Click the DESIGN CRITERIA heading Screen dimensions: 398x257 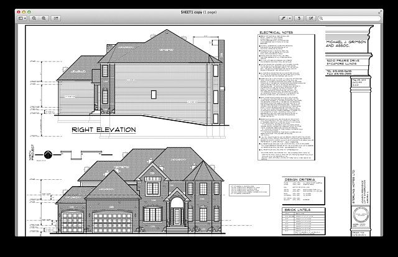click(x=300, y=180)
